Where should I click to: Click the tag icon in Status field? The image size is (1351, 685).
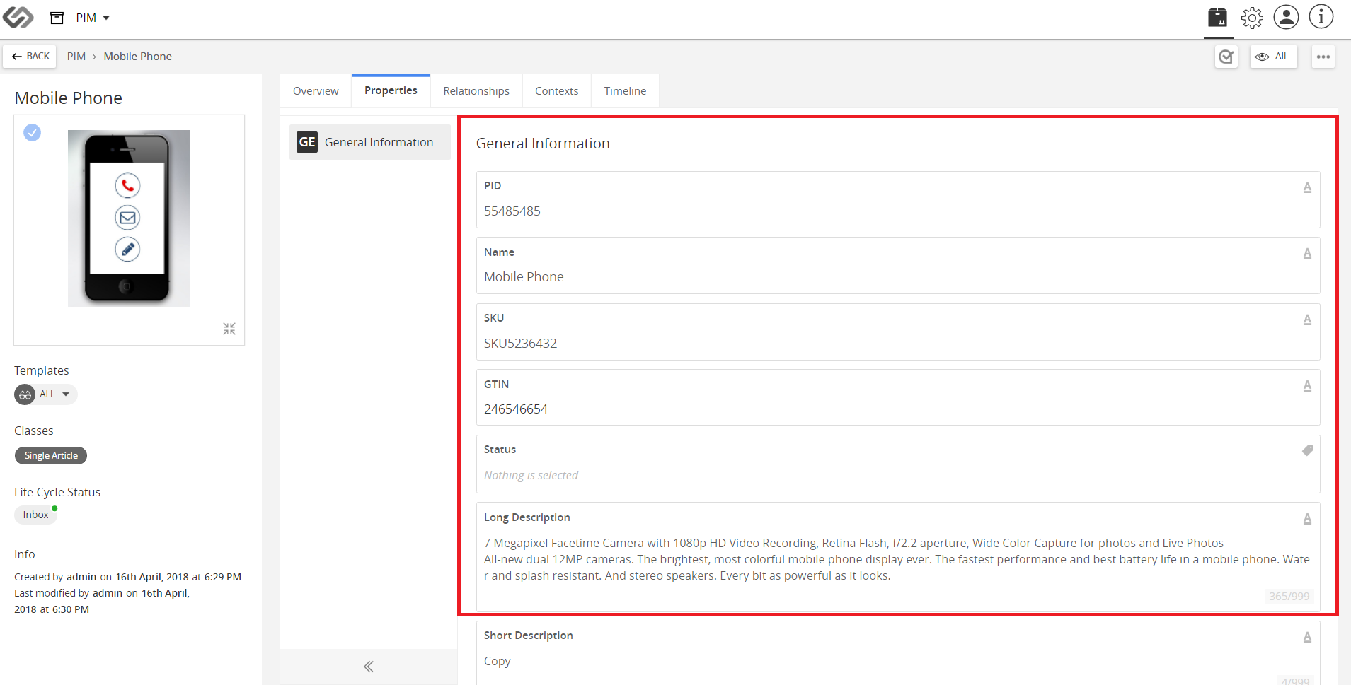(x=1307, y=450)
